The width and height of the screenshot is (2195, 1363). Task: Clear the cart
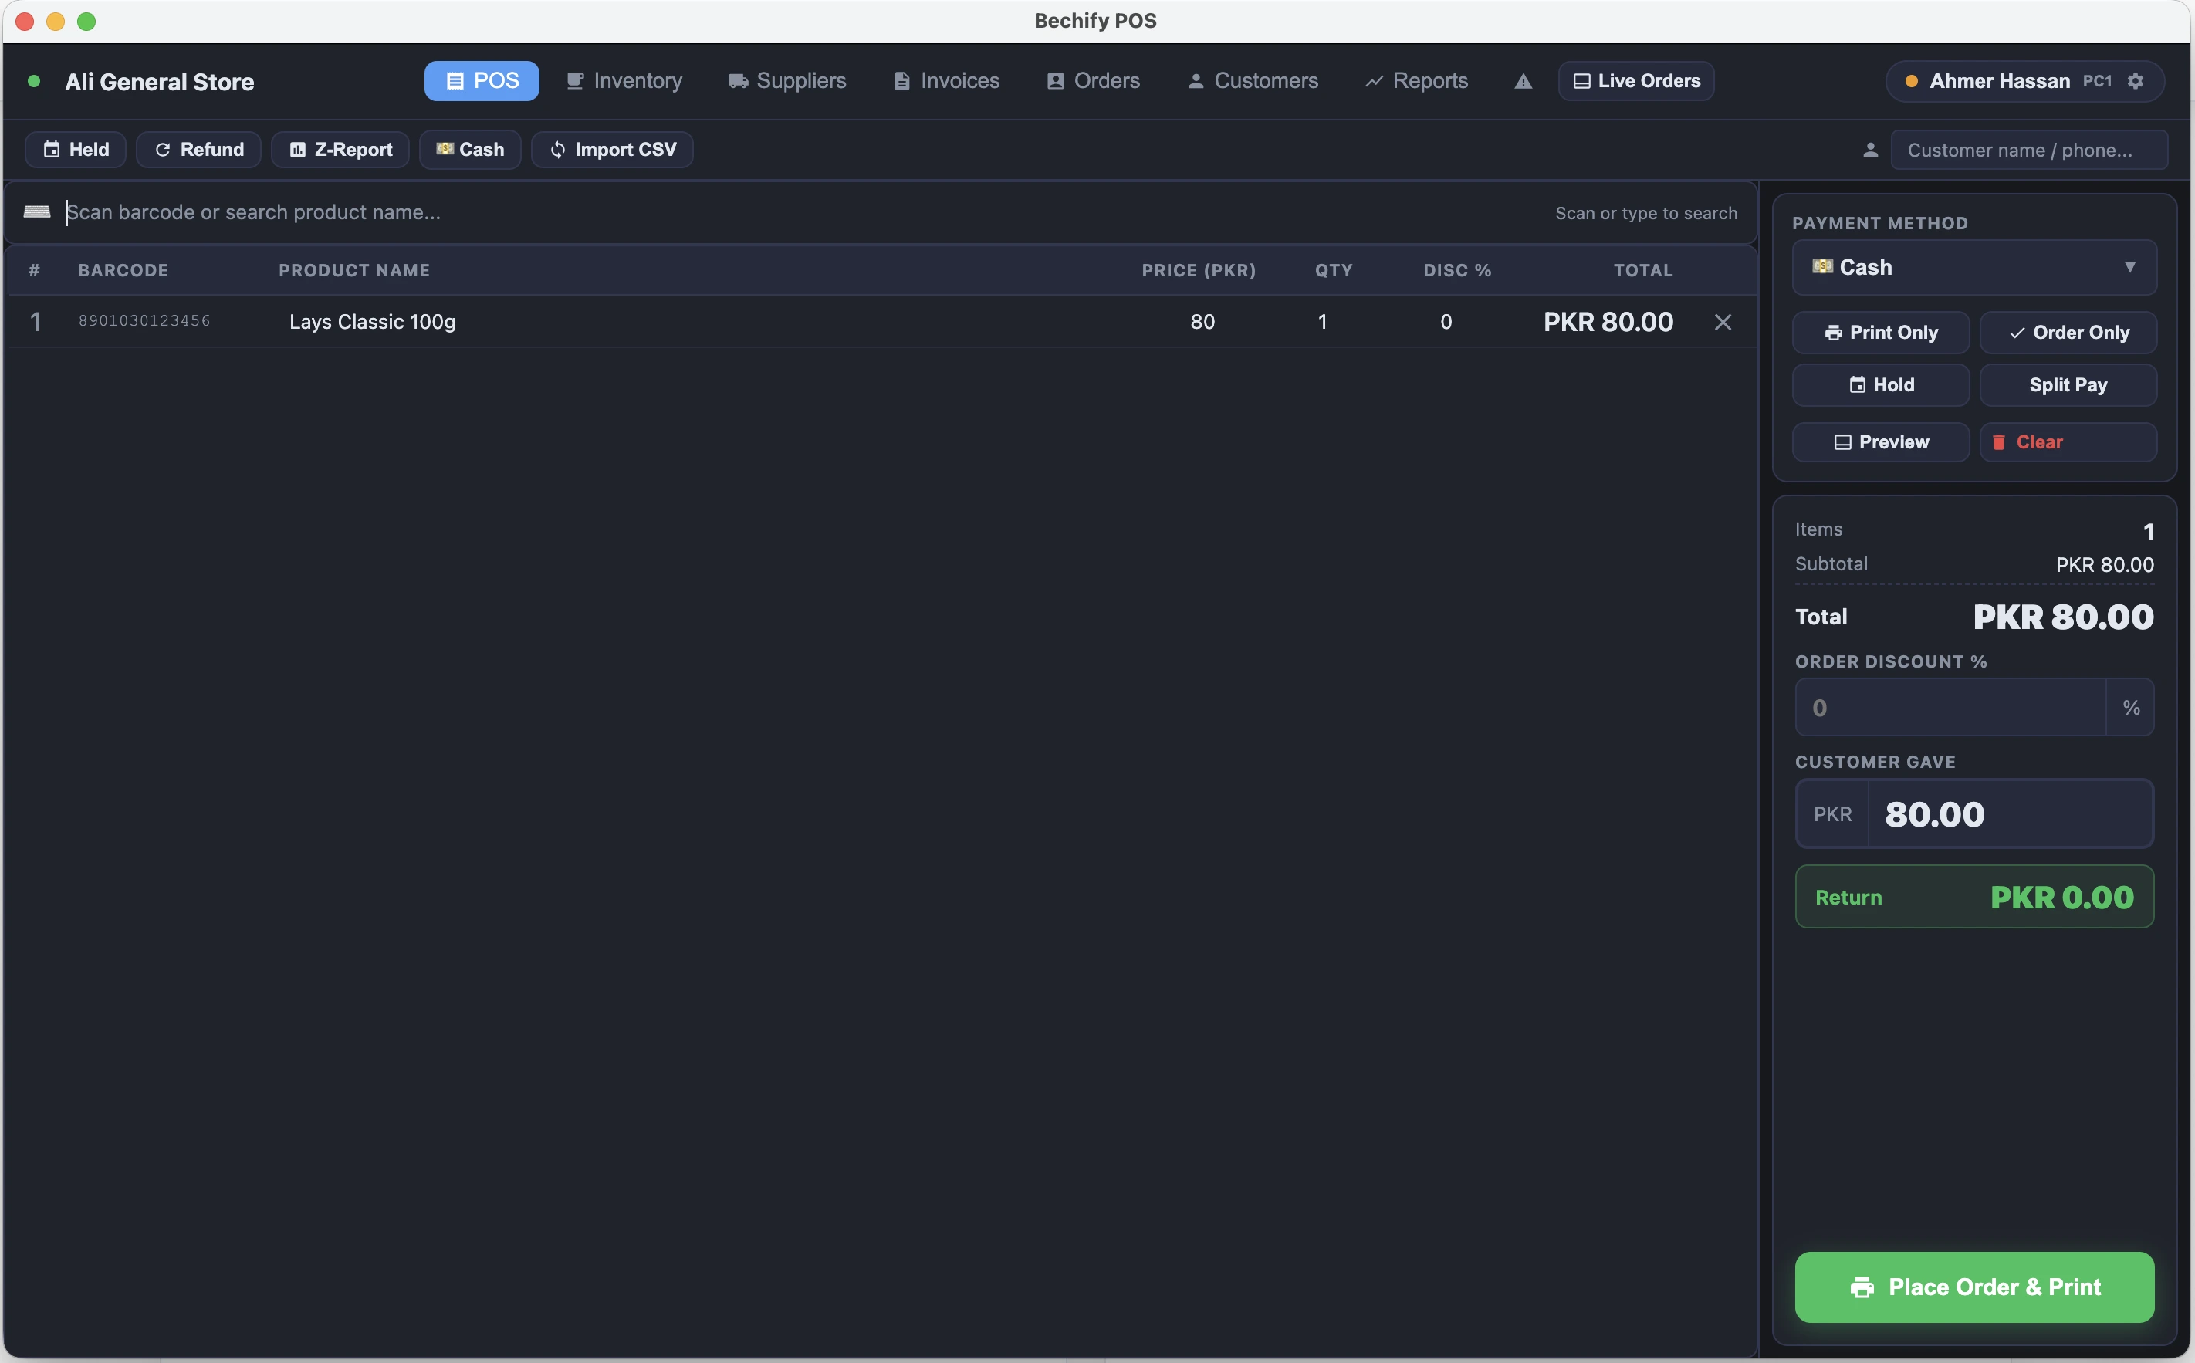2068,441
